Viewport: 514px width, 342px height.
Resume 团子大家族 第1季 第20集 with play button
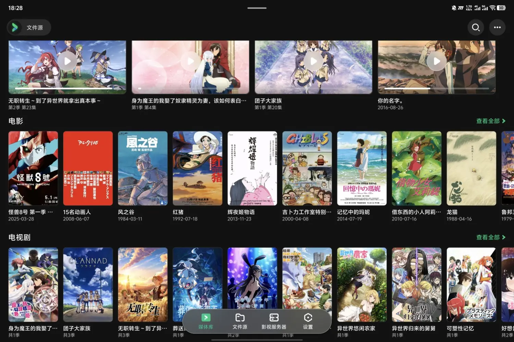point(314,61)
